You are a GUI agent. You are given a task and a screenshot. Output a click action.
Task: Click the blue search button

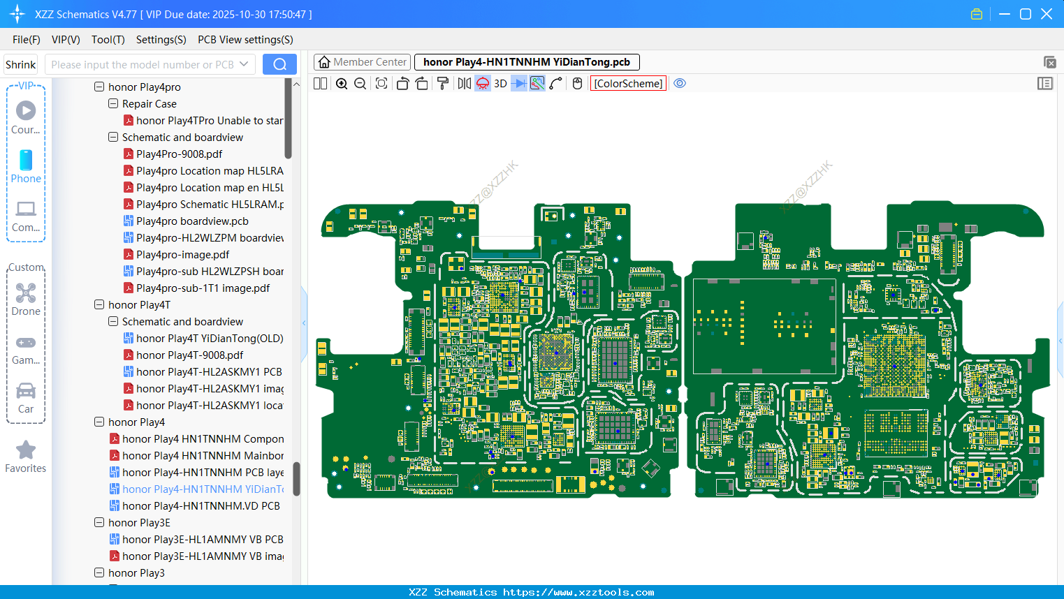[x=279, y=64]
